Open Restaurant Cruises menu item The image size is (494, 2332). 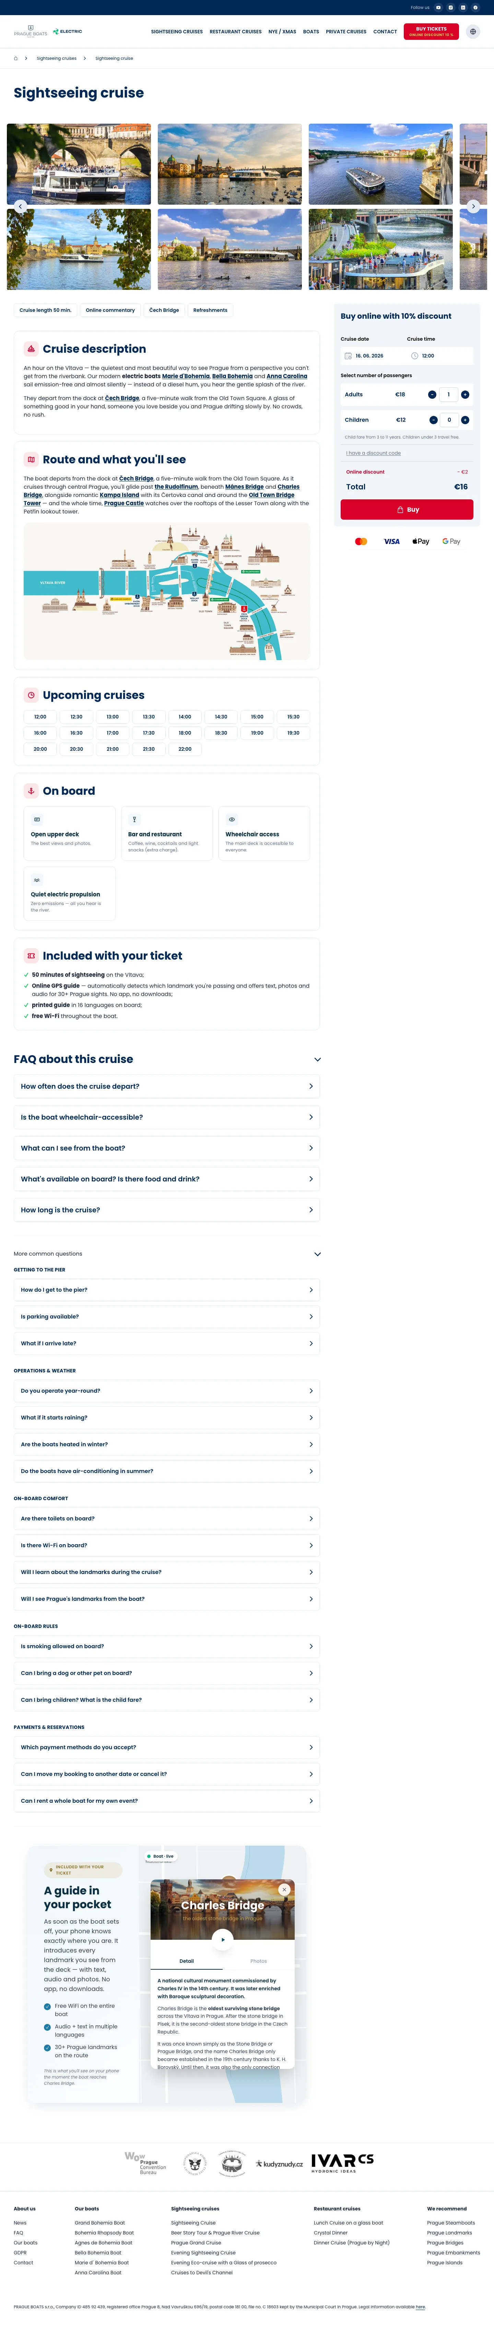(x=235, y=32)
